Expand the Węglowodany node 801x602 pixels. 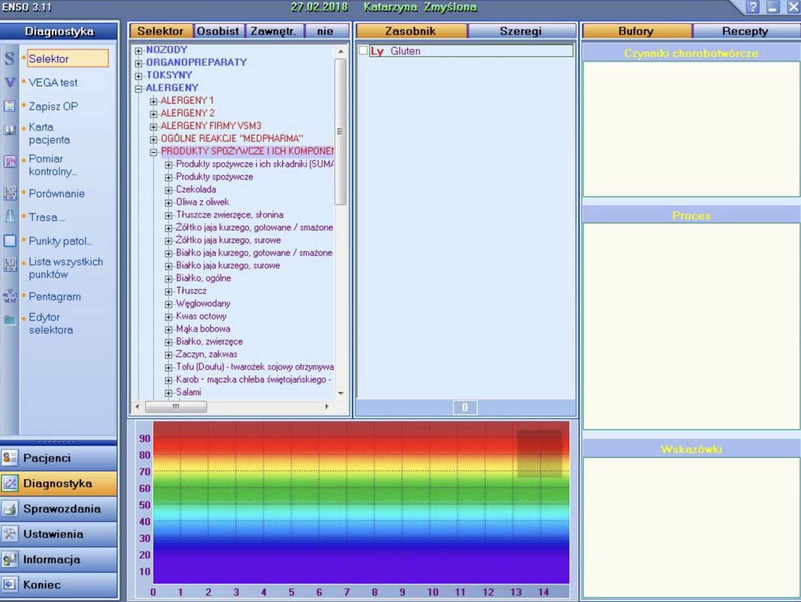tap(169, 304)
